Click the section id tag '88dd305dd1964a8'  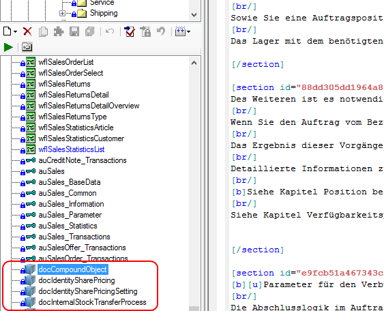[x=308, y=88]
